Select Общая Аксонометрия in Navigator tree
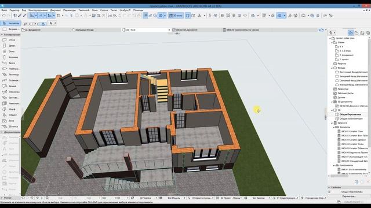Image resolution: width=371 pixels, height=208 pixels. point(351,118)
